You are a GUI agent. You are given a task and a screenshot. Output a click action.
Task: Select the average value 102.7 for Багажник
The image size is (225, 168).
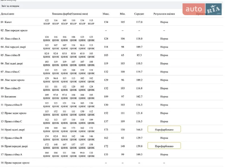(139, 97)
